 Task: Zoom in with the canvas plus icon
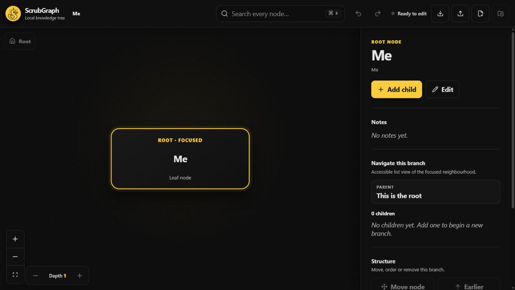[15, 239]
